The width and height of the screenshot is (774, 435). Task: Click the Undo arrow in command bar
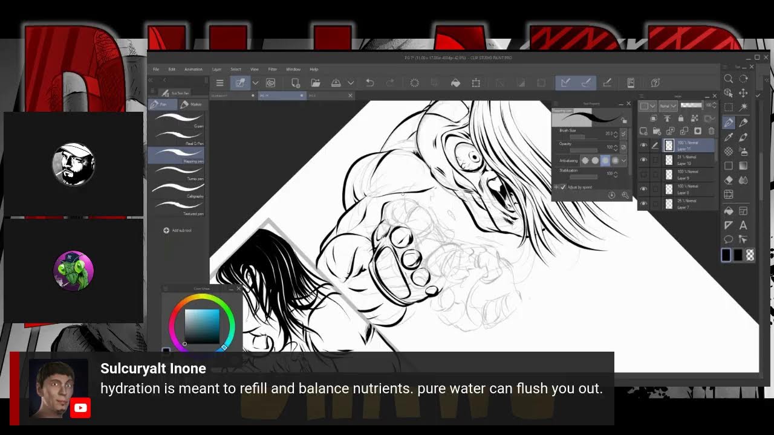click(x=369, y=83)
